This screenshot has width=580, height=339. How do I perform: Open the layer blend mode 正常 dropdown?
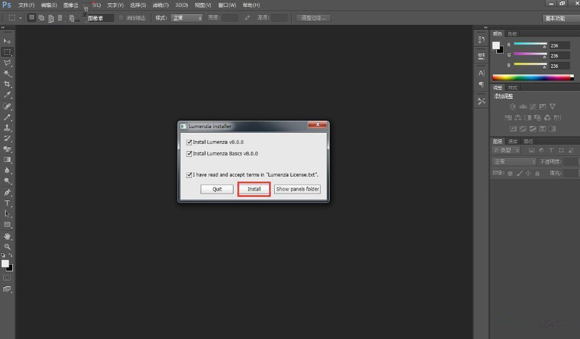pyautogui.click(x=514, y=162)
